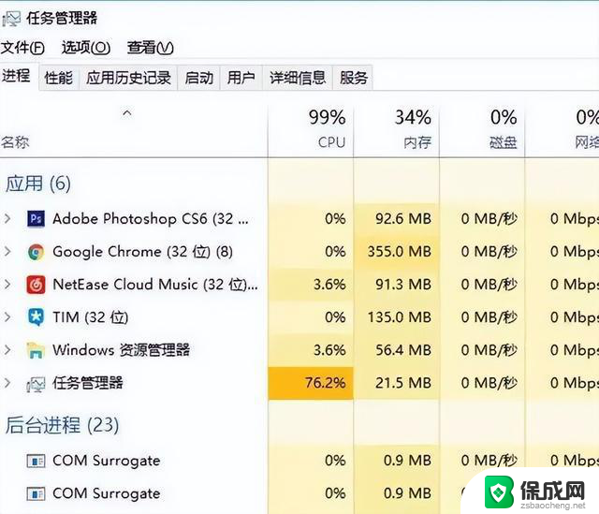Sort by the 名称 column header
This screenshot has width=599, height=514.
coord(134,130)
